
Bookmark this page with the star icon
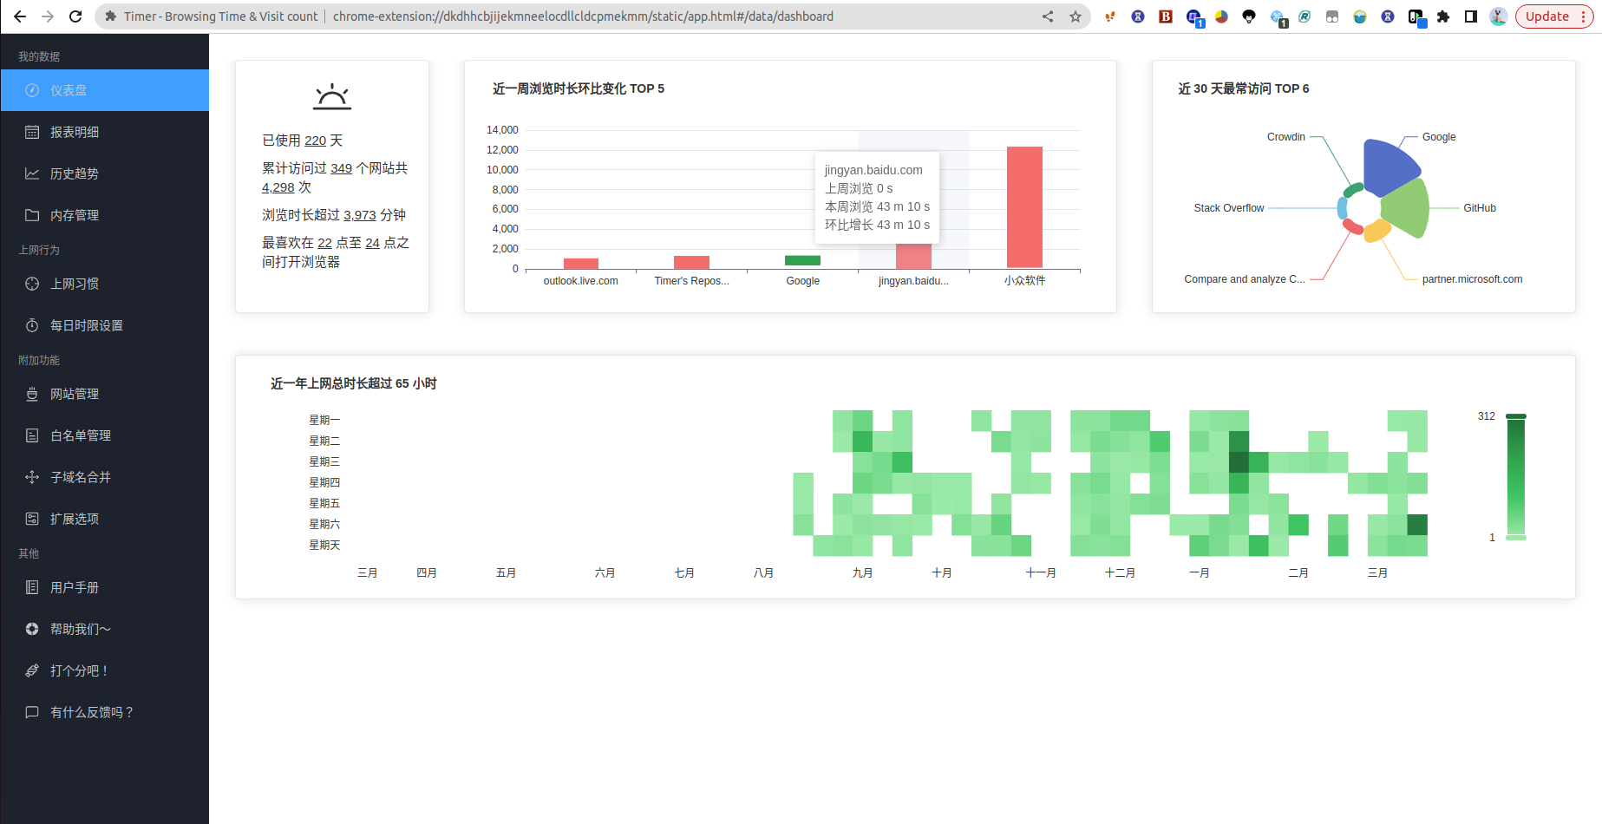coord(1076,16)
